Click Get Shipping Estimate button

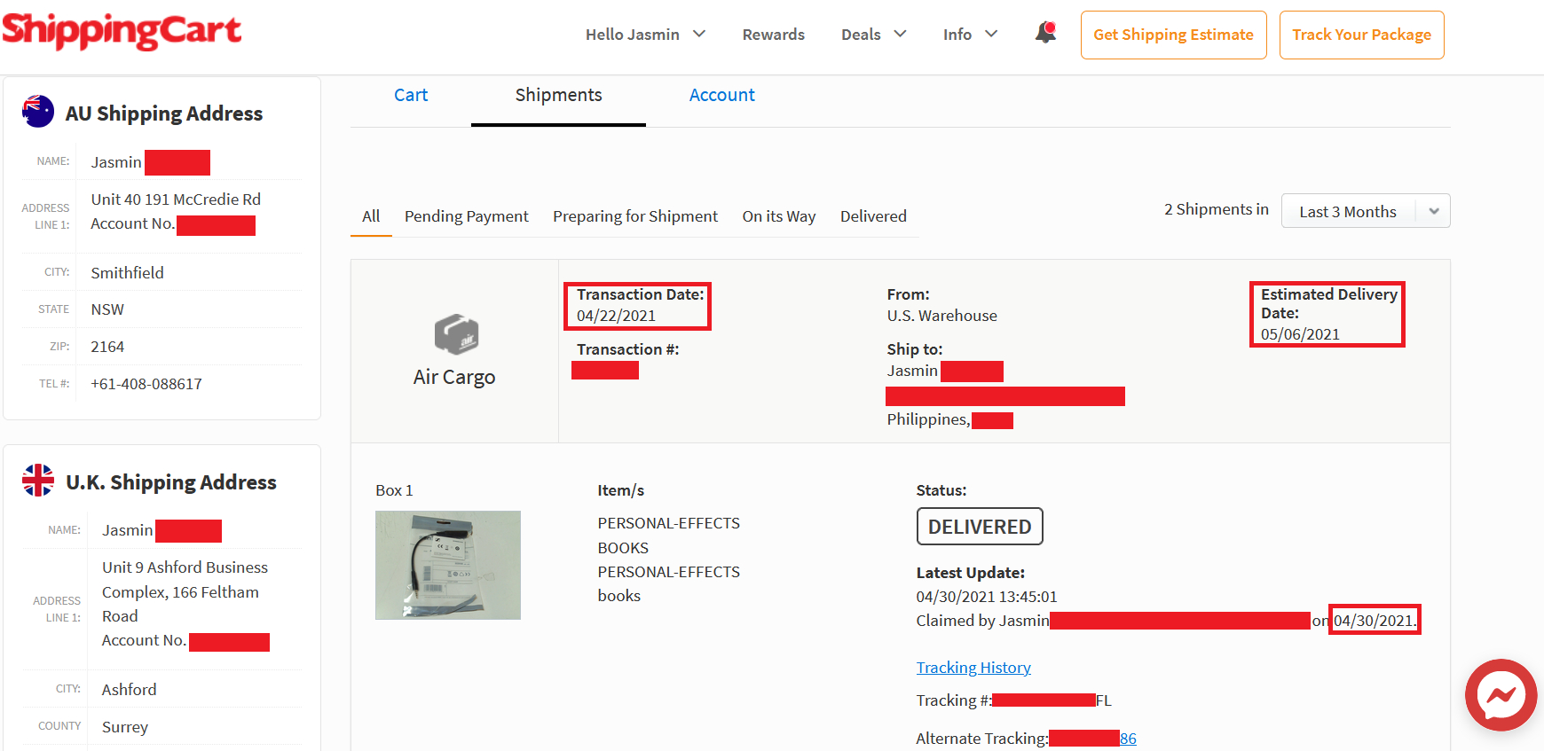(x=1173, y=35)
